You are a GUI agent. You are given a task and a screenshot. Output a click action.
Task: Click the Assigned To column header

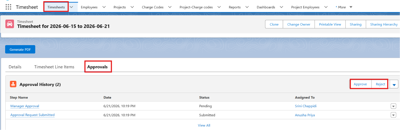305,97
